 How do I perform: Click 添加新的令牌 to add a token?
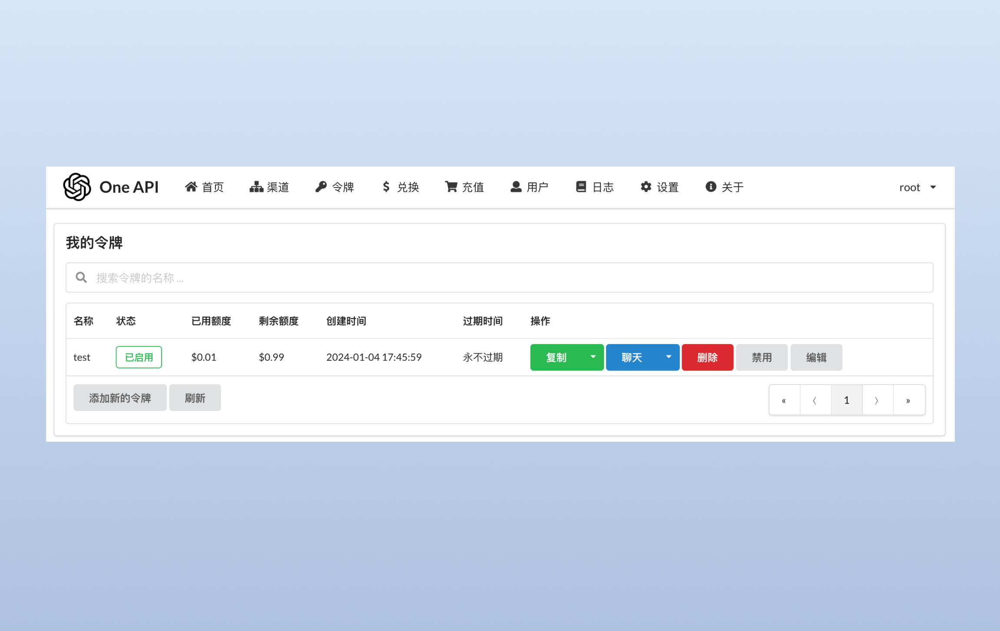[119, 397]
